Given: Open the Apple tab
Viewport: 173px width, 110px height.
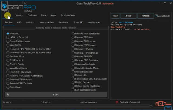Looking at the screenshot, I should [x=54, y=15].
